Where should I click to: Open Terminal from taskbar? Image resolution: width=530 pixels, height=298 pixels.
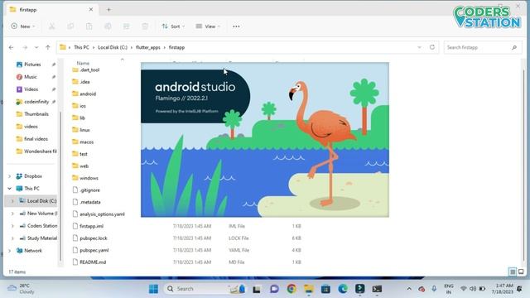(377, 289)
